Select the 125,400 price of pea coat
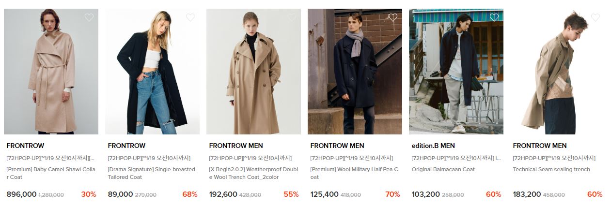Image resolution: width=611 pixels, height=206 pixels. point(324,194)
